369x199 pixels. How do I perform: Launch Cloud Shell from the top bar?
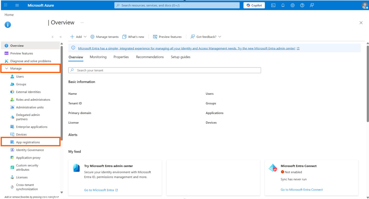tap(273, 5)
